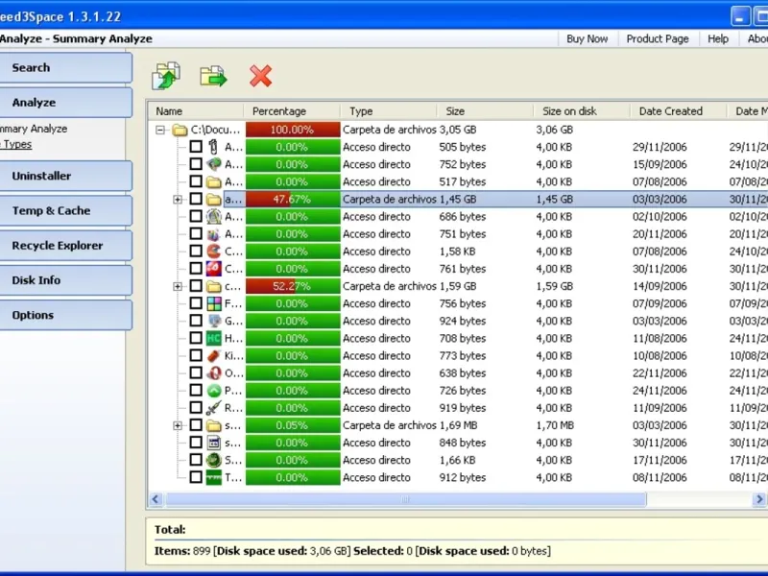Expand the 1,69 MB folder node

pos(178,425)
